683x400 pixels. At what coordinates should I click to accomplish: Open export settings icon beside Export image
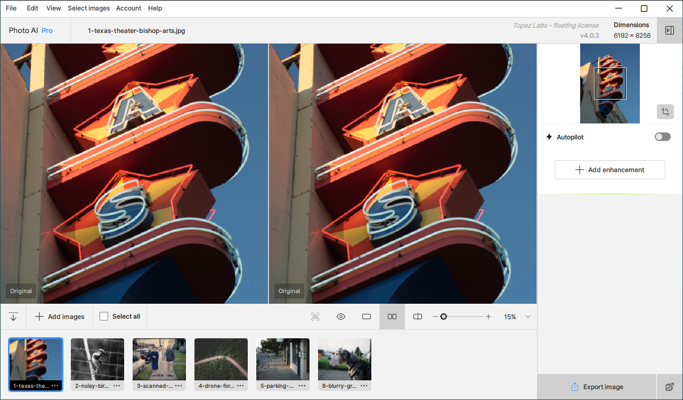[x=670, y=387]
